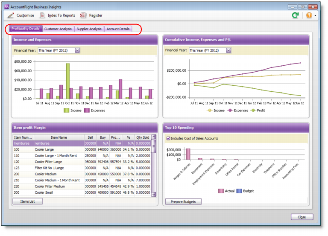Select the Cooler Medium item name

point(46,174)
